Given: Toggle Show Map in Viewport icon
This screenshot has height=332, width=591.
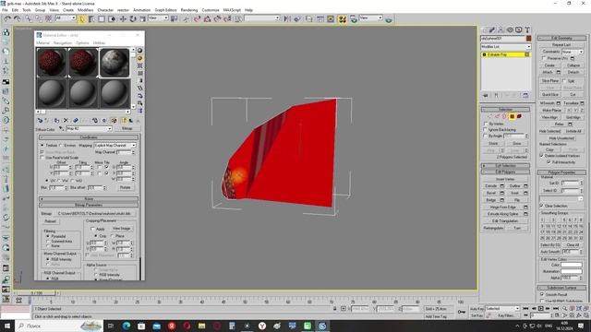Looking at the screenshot, I should tap(114, 121).
